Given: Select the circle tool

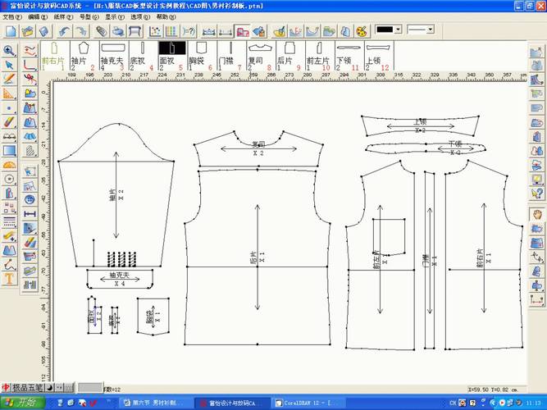Looking at the screenshot, I should (9, 179).
